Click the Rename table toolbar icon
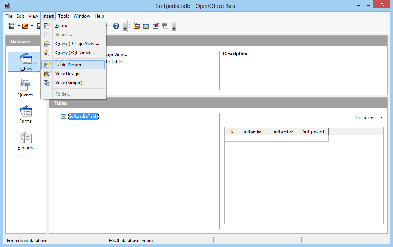The image size is (393, 247). pos(165,26)
